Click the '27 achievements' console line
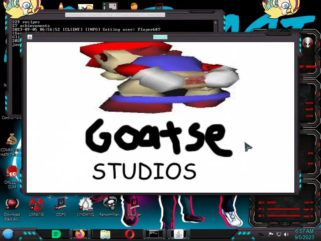 pyautogui.click(x=31, y=26)
